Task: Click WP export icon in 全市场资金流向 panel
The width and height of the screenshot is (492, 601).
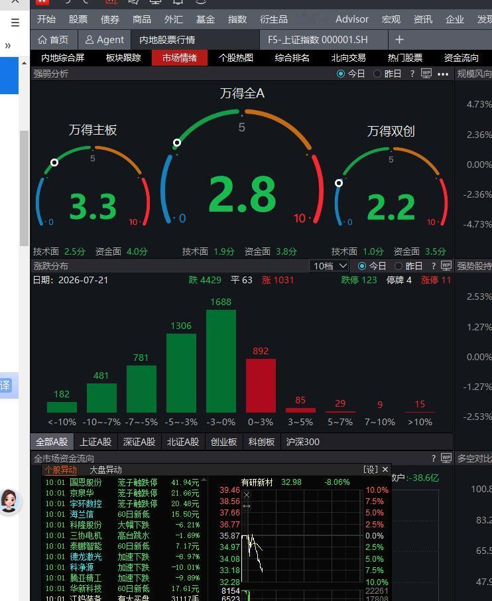Action: tap(446, 458)
